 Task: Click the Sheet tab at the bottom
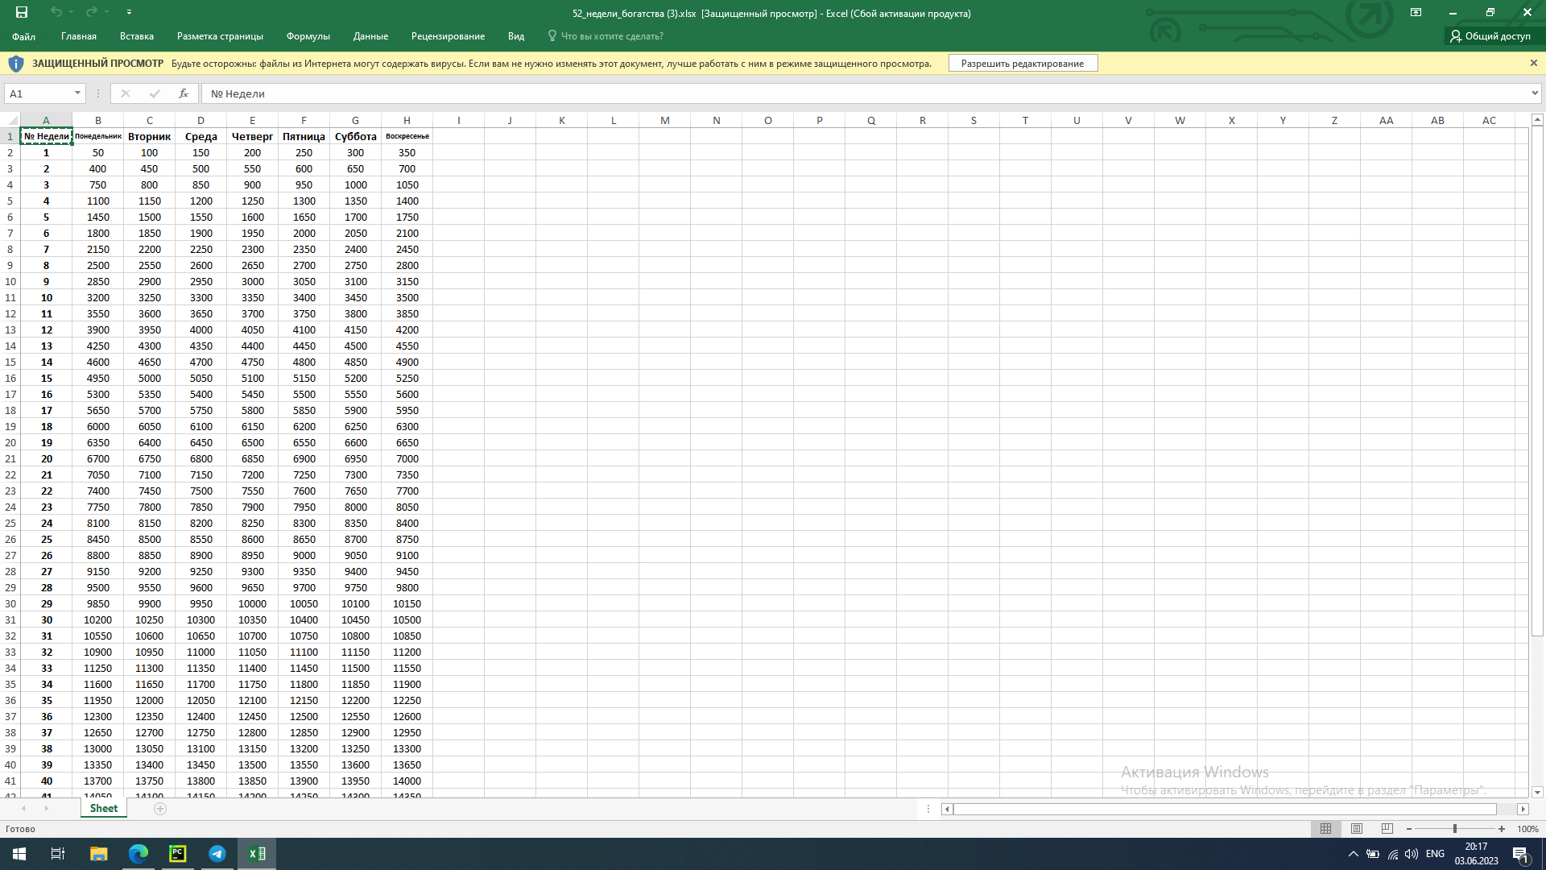coord(104,808)
